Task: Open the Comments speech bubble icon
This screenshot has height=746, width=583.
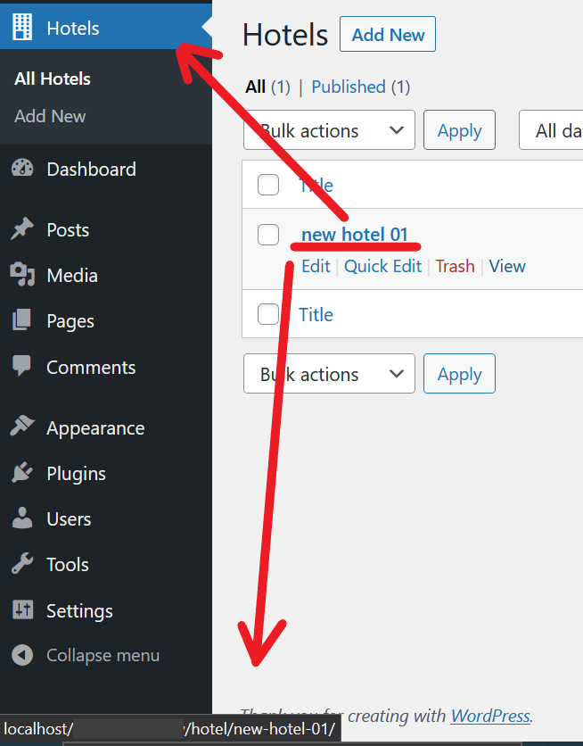Action: coord(22,365)
